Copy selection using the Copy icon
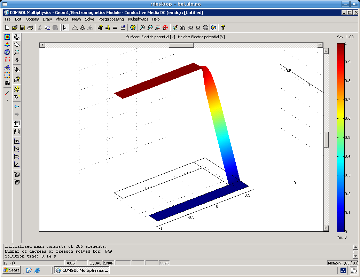 [x=48, y=27]
